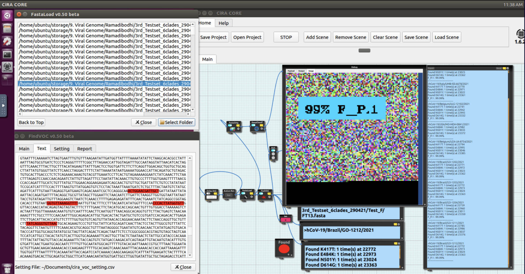The image size is (525, 274).
Task: Switch to the Report tab in FindVOC
Action: (84, 149)
